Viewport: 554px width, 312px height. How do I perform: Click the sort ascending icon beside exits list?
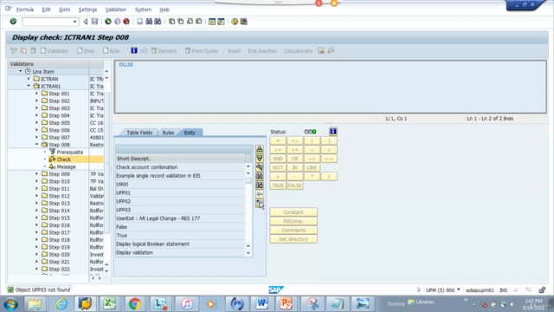coord(260,149)
